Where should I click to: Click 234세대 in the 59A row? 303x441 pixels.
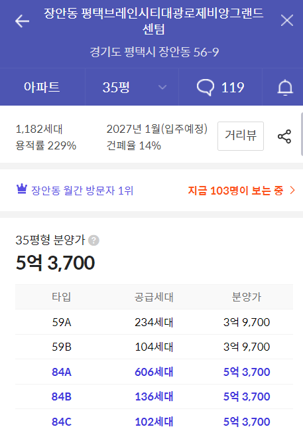(154, 322)
